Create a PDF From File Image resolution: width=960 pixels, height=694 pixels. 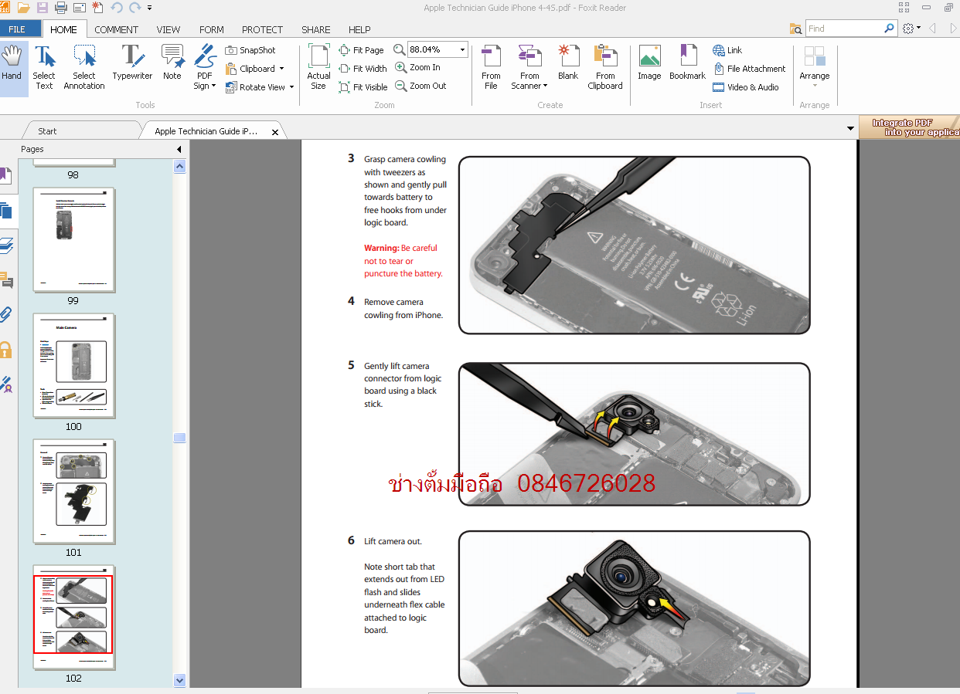[491, 68]
